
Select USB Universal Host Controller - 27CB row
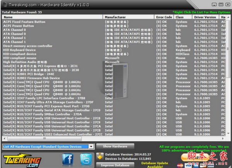coord(114,130)
